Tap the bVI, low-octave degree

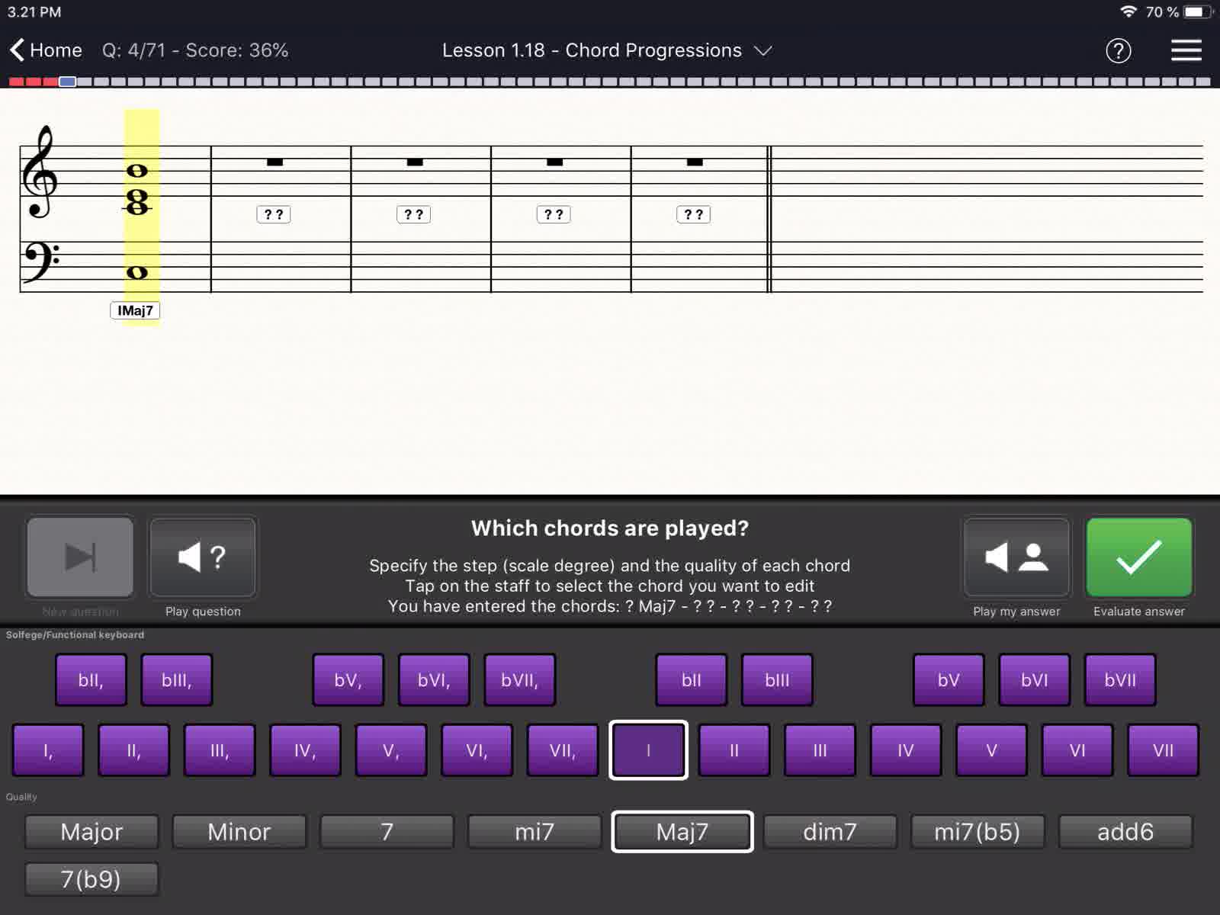(434, 679)
